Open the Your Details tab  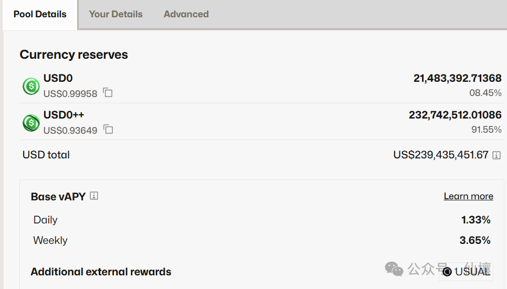115,14
